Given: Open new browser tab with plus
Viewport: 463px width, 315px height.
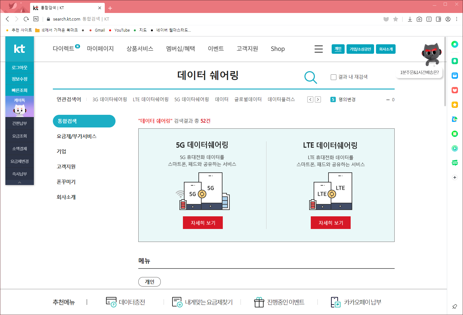Looking at the screenshot, I should (110, 8).
